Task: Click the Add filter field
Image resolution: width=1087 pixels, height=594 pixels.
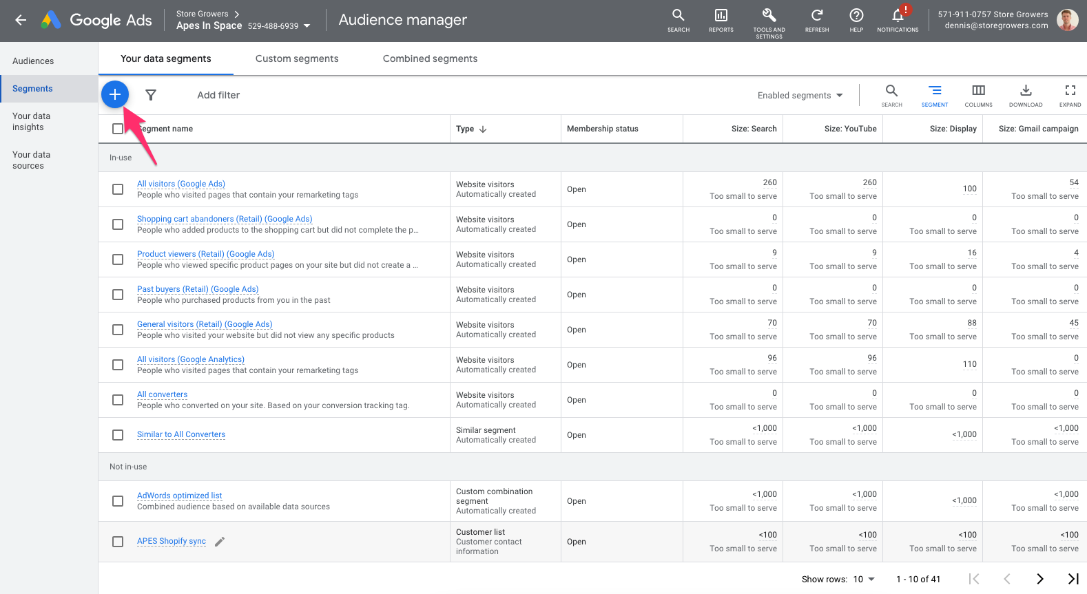Action: pyautogui.click(x=218, y=95)
